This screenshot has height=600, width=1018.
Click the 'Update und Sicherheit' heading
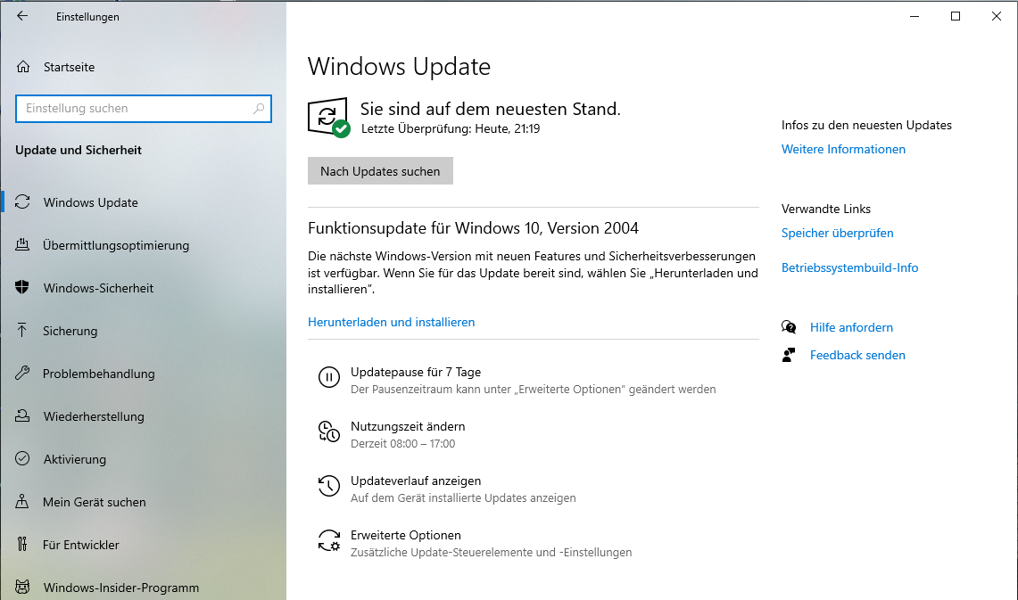pyautogui.click(x=79, y=150)
